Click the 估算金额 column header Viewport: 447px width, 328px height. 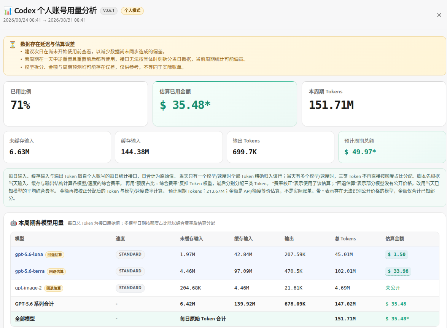395,238
